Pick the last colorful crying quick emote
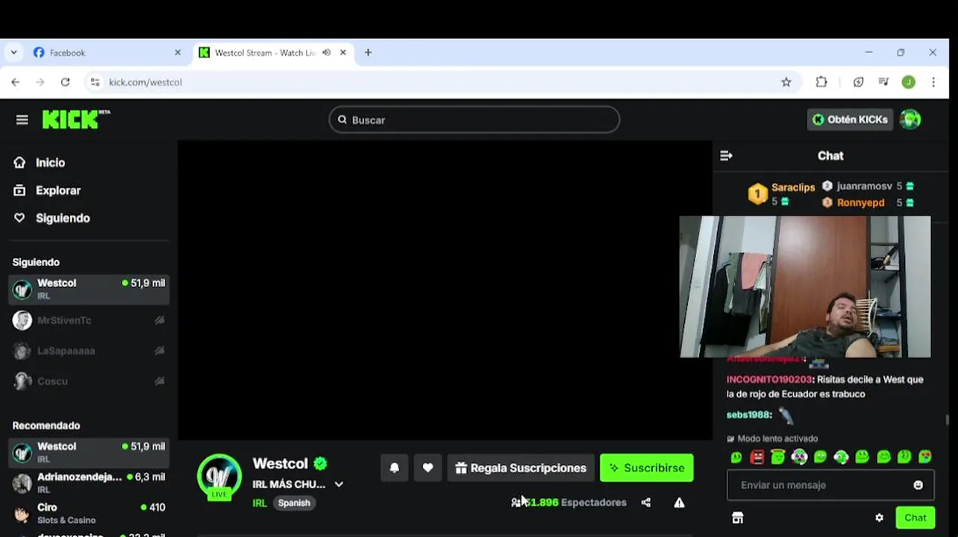 click(x=925, y=457)
